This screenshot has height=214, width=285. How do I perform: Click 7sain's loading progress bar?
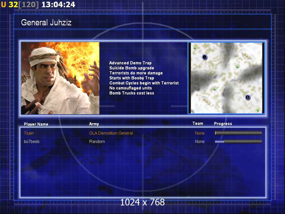click(x=238, y=133)
